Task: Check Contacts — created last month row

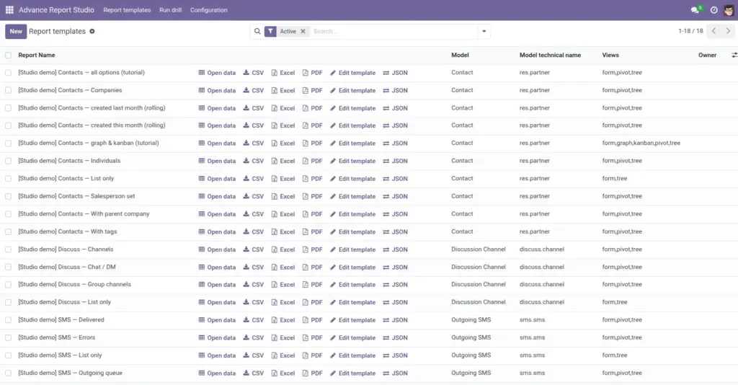Action: [9, 108]
